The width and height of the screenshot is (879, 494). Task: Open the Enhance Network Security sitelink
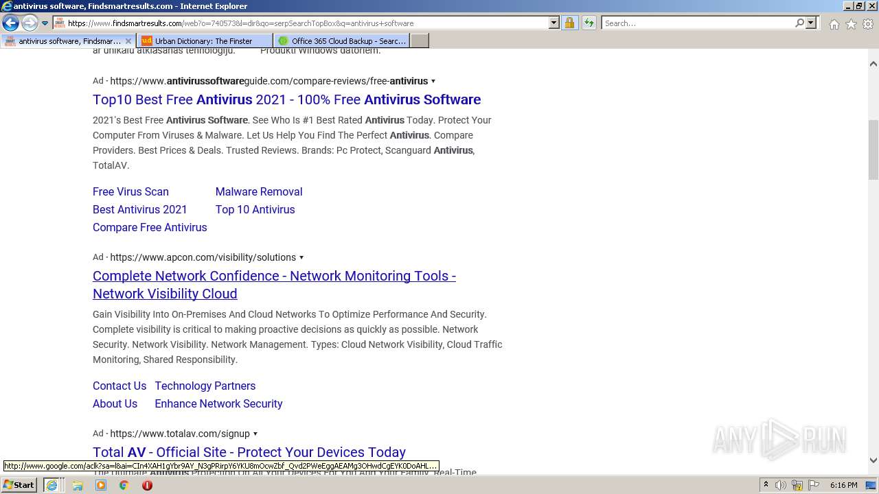coord(218,403)
